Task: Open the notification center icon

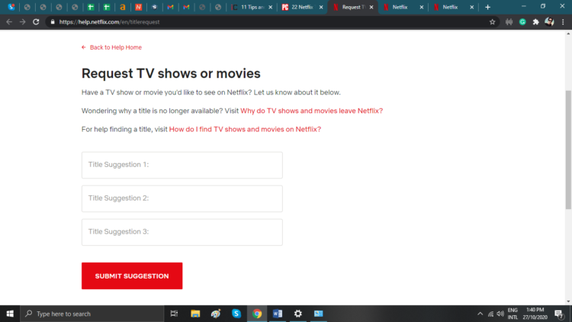Action: tap(559, 314)
